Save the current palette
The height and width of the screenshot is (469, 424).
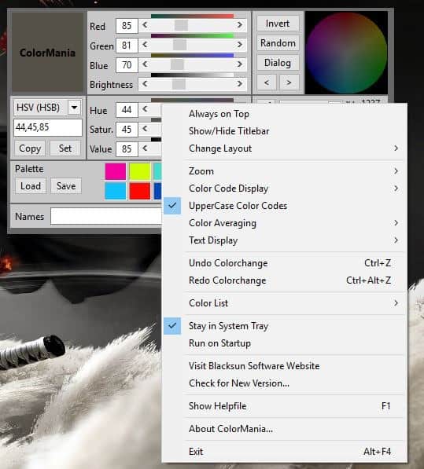66,186
